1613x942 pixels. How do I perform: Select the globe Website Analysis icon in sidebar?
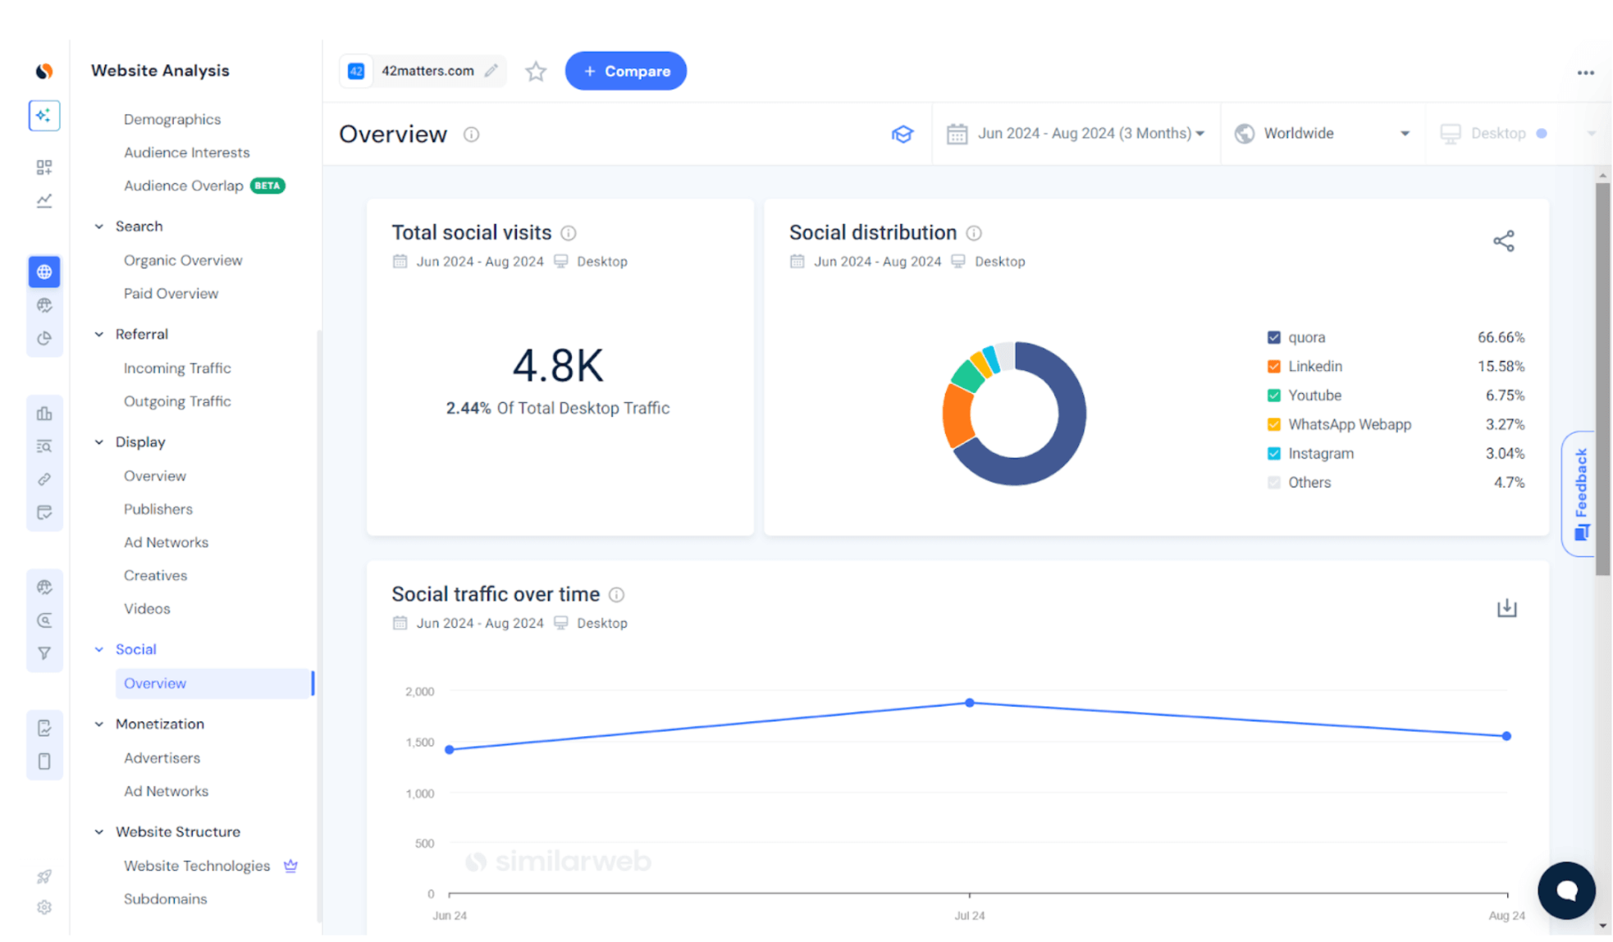tap(44, 272)
